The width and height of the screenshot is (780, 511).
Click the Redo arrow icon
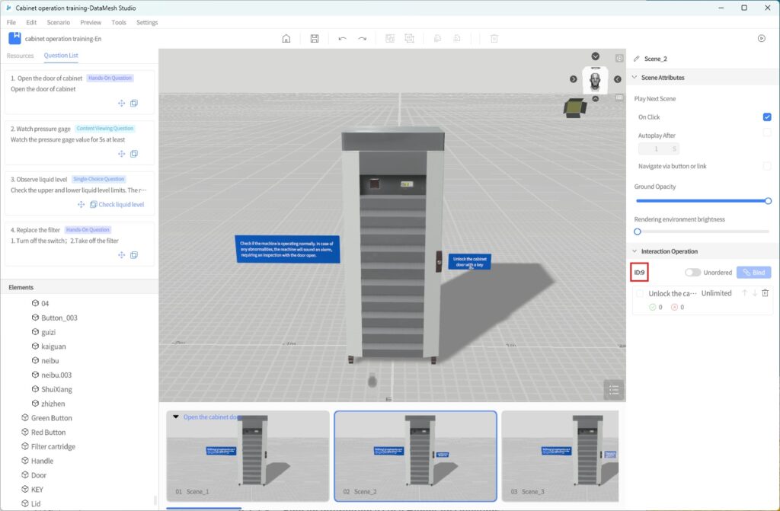[363, 38]
